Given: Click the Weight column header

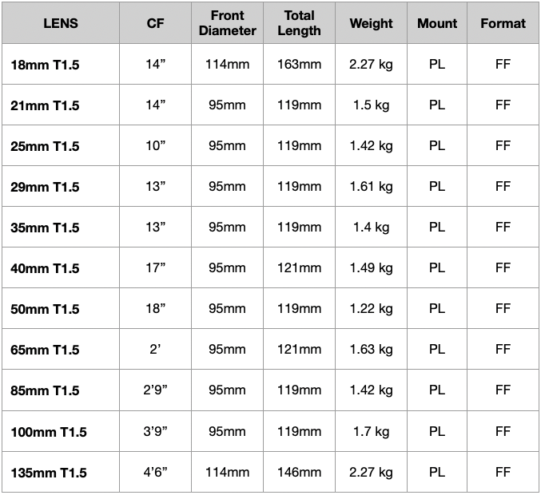Looking at the screenshot, I should [371, 23].
